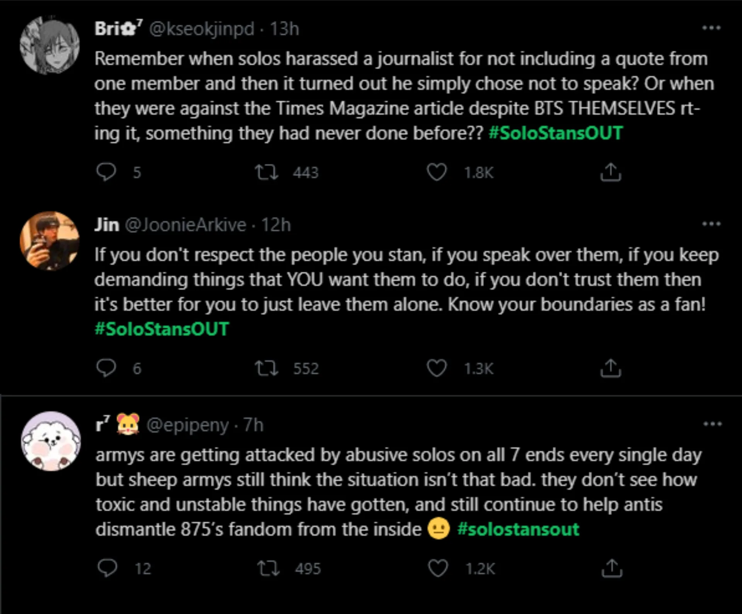
Task: Open more options for the @epipeny tweet
Action: [x=712, y=424]
